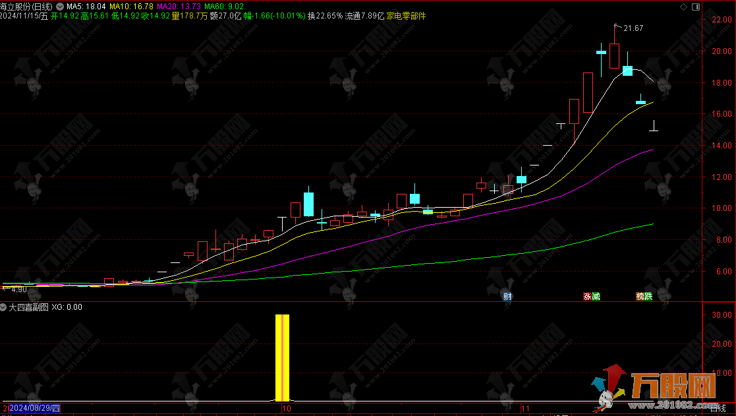The image size is (736, 416).
Task: Click the 收14.92 close price value
Action: (x=156, y=16)
